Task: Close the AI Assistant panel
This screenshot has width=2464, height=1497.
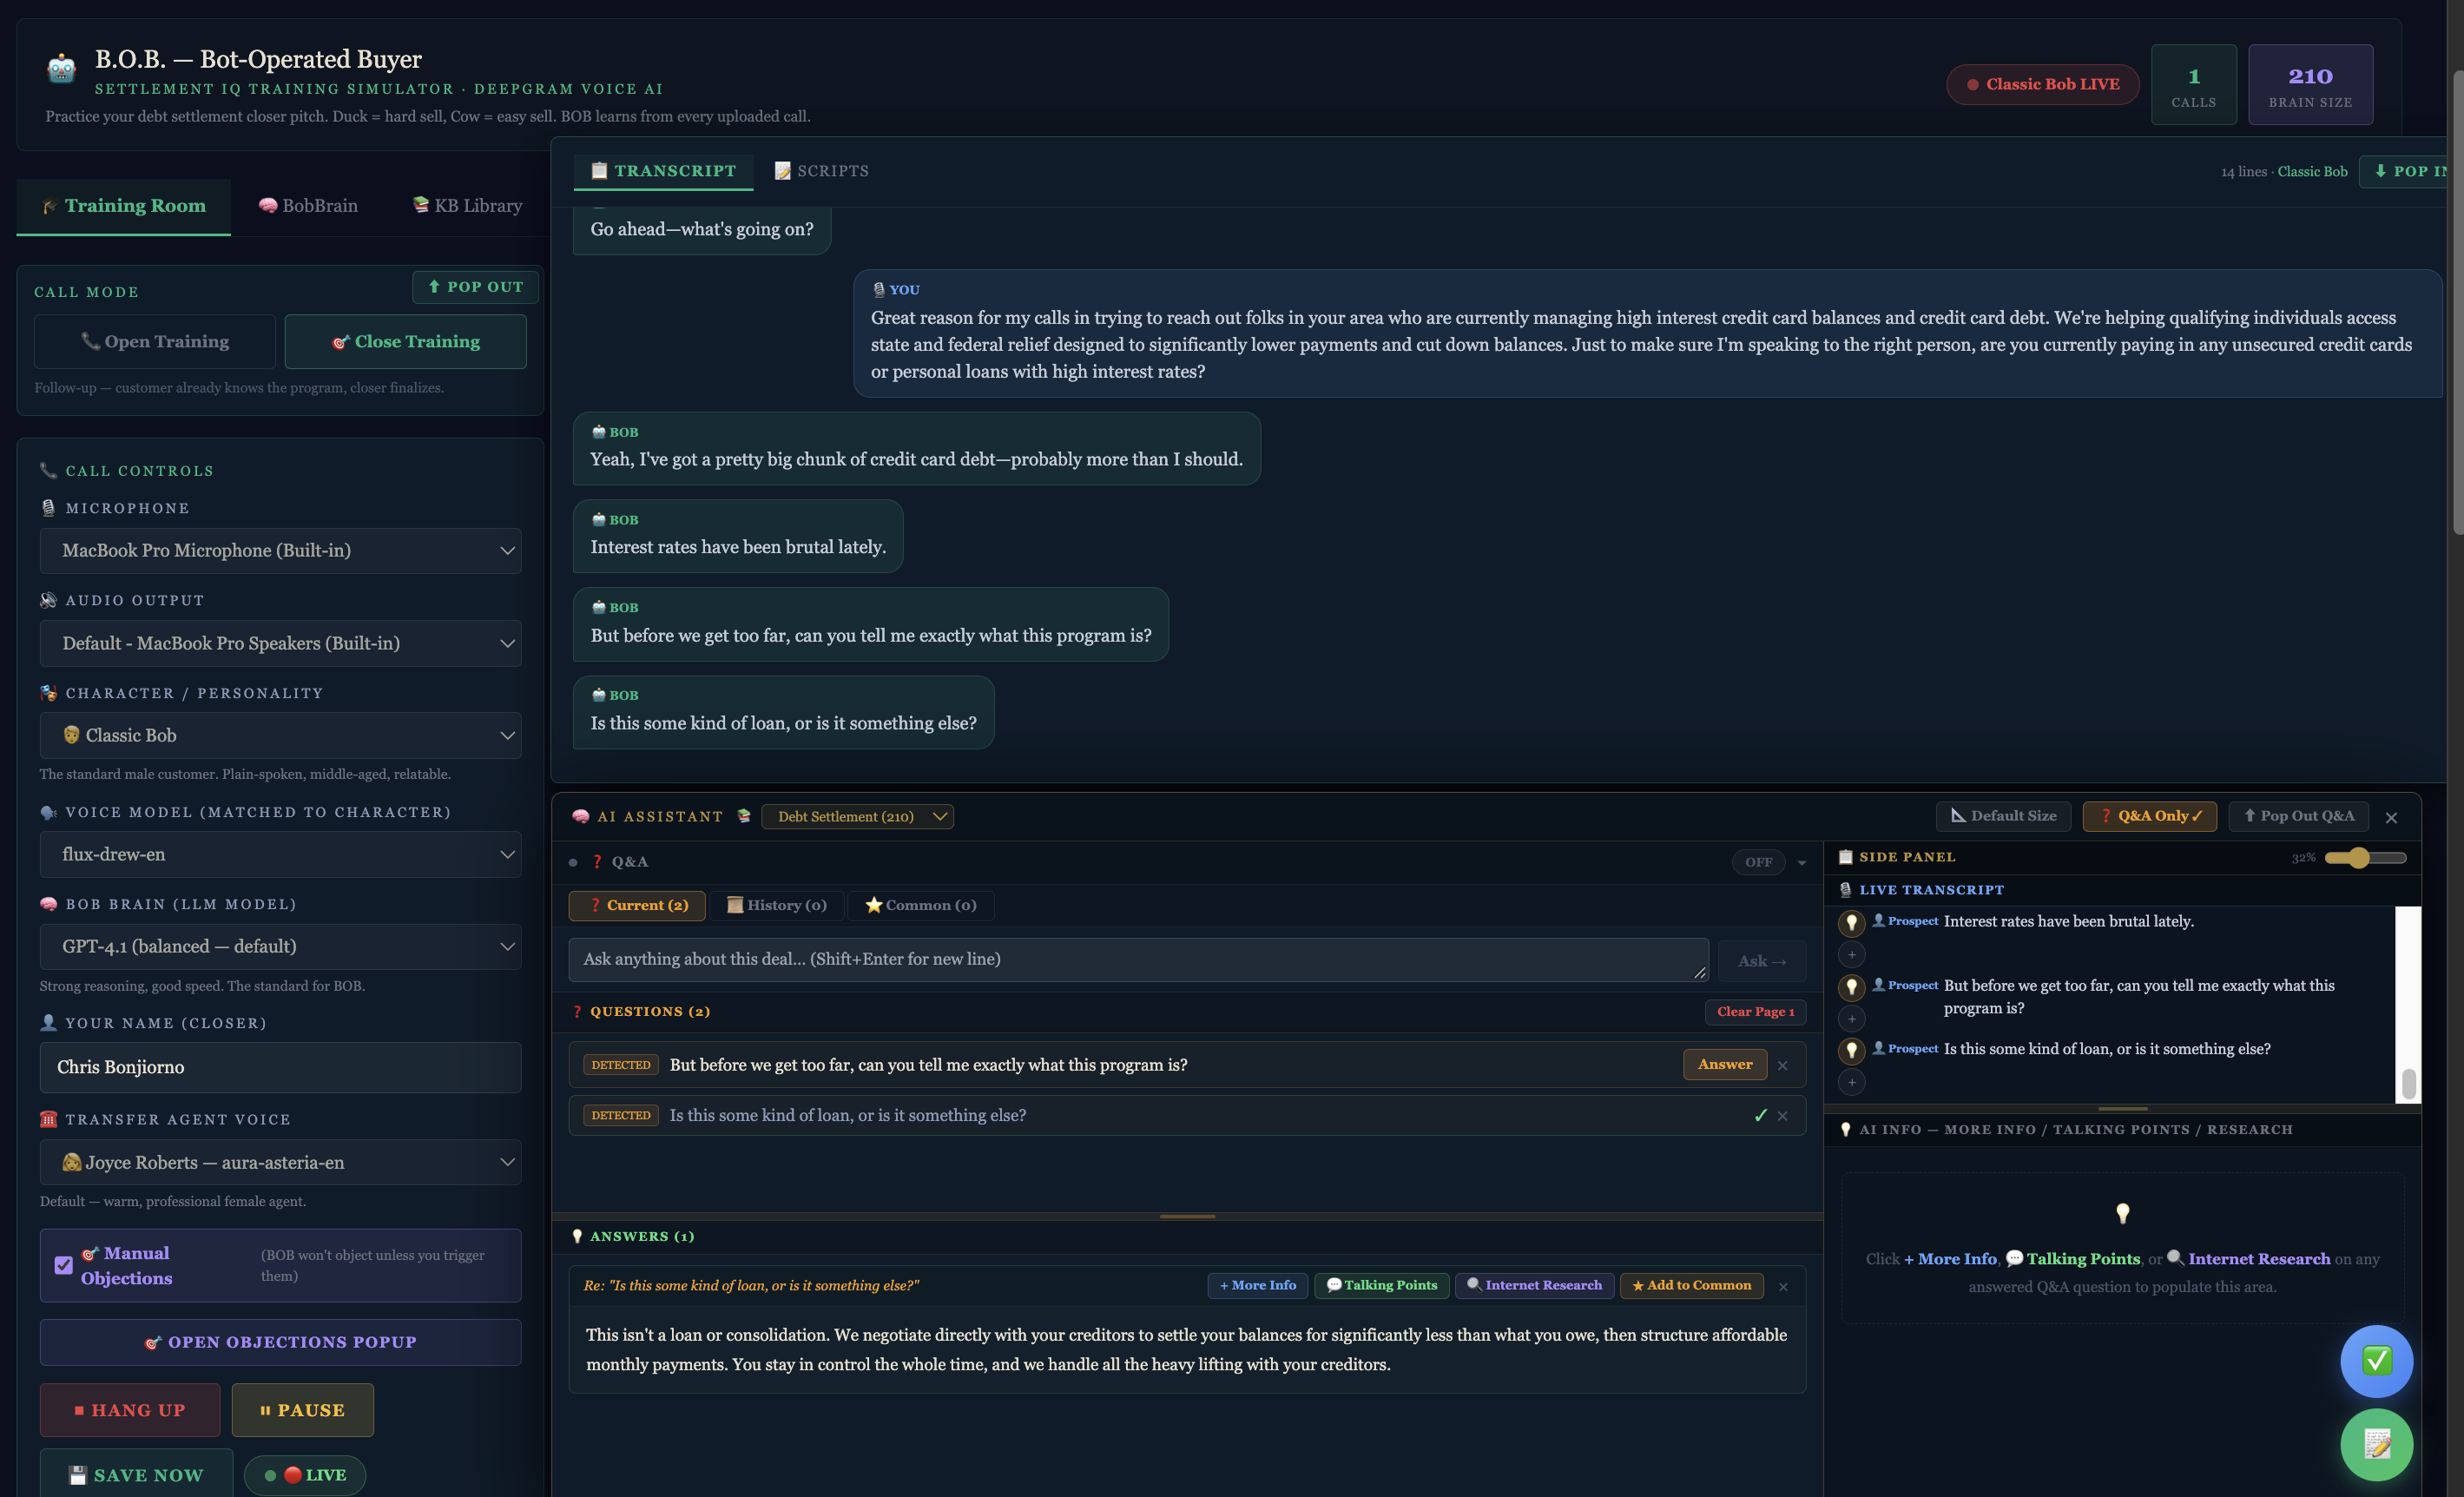Action: [2391, 818]
